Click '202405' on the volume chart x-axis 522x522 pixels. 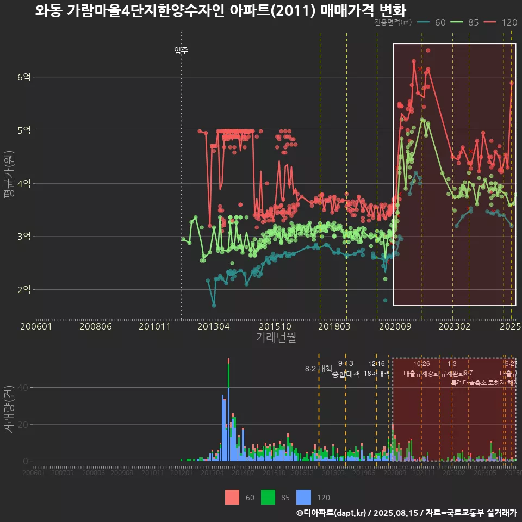(484, 473)
